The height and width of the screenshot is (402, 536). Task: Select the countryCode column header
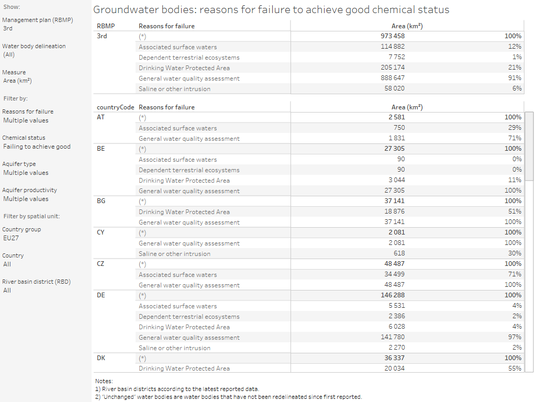tap(115, 107)
